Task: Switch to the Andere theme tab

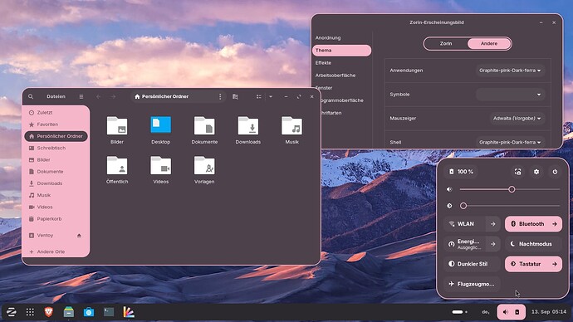Action: pyautogui.click(x=489, y=43)
